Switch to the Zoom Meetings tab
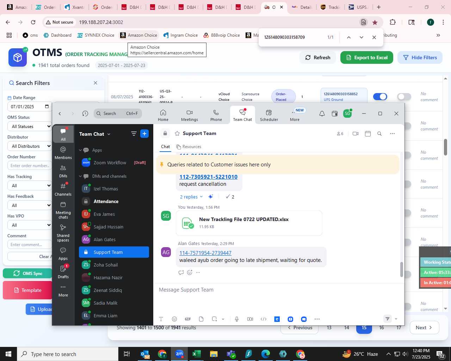 point(190,115)
